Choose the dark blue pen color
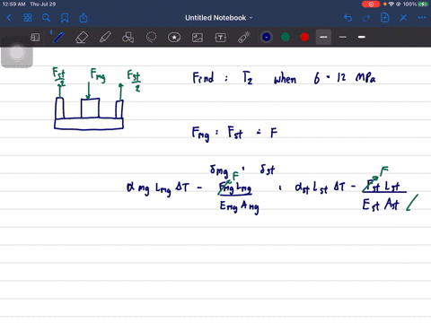Image resolution: width=431 pixels, height=323 pixels. [x=266, y=37]
